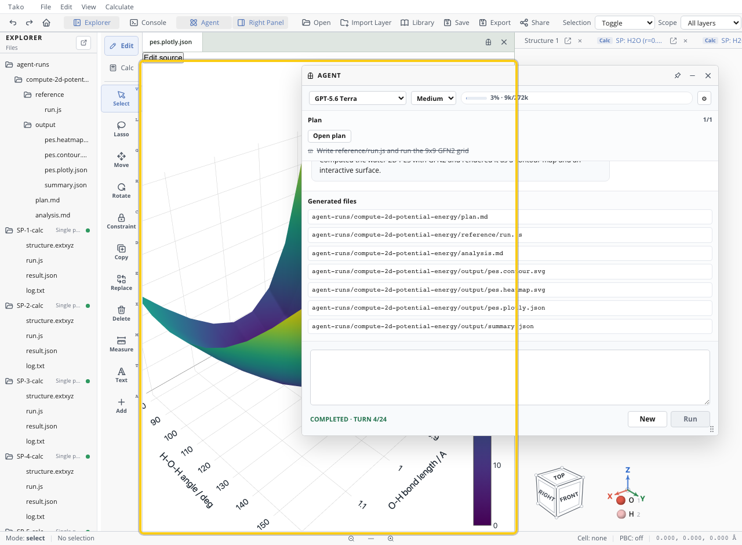Screen dimensions: 742x545
Task: Open the effort dropdown showing Medium
Action: pos(434,98)
